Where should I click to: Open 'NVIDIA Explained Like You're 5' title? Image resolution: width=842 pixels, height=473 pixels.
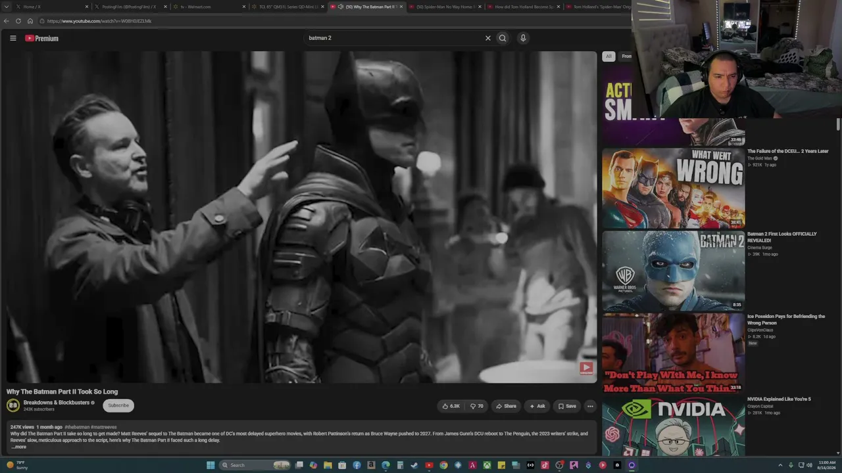779,399
